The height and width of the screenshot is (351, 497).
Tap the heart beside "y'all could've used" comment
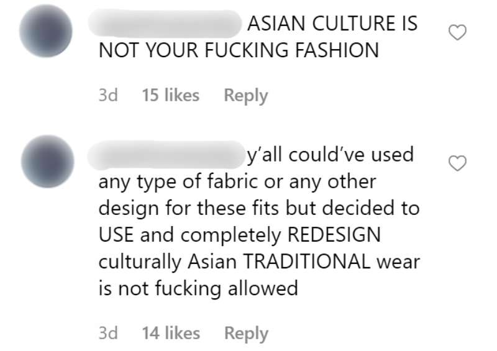(x=457, y=163)
